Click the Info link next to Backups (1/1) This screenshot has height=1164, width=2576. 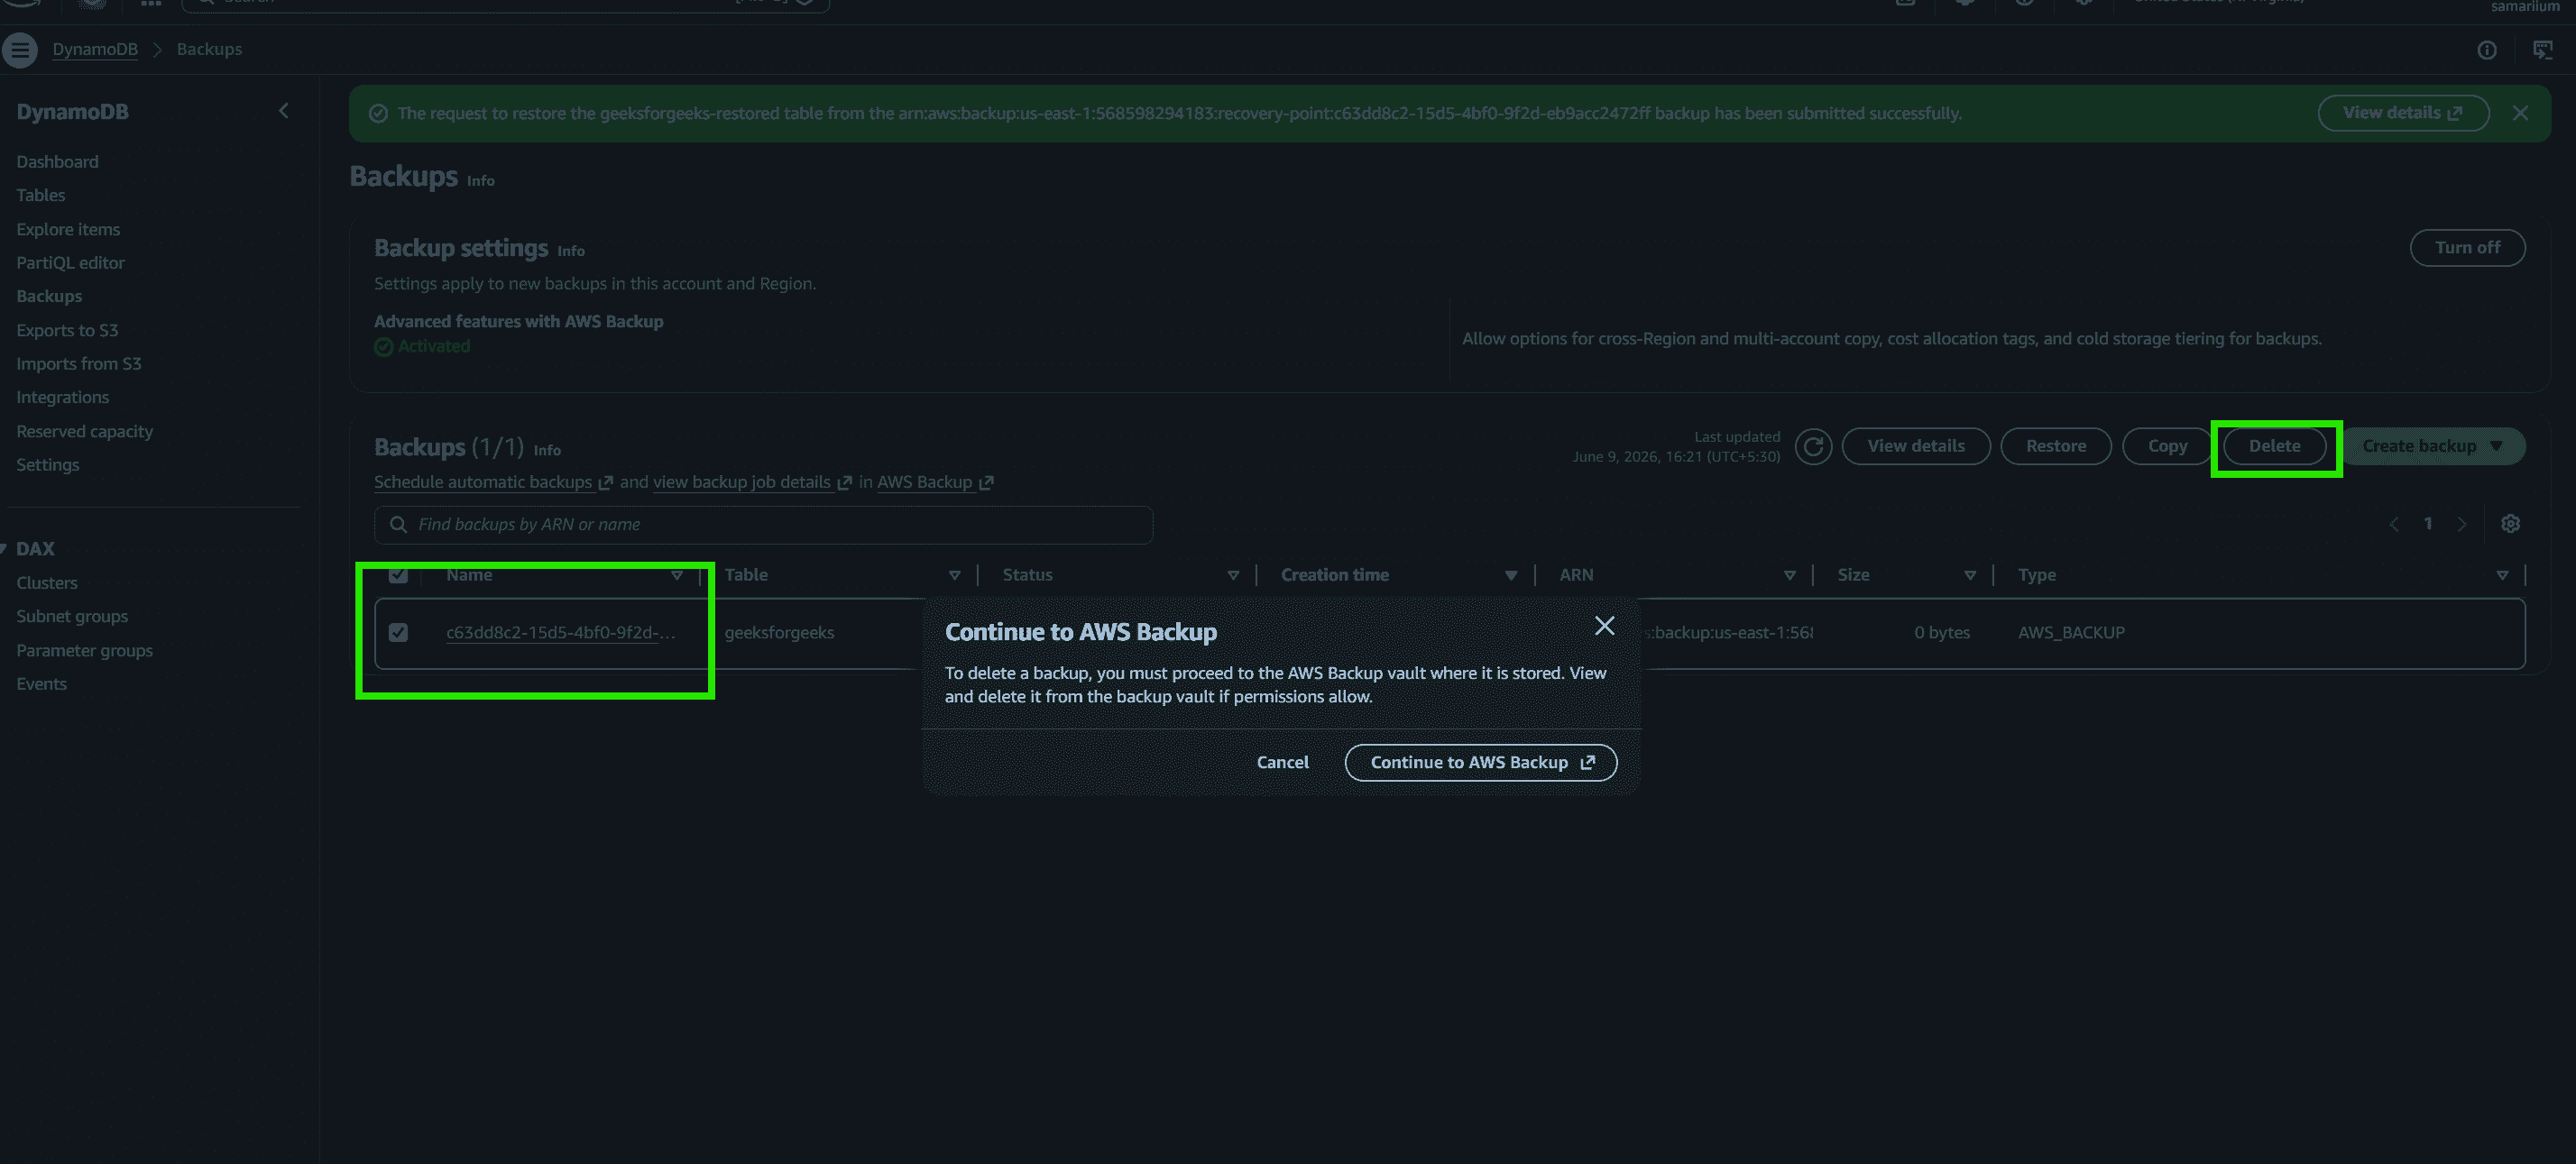tap(546, 450)
